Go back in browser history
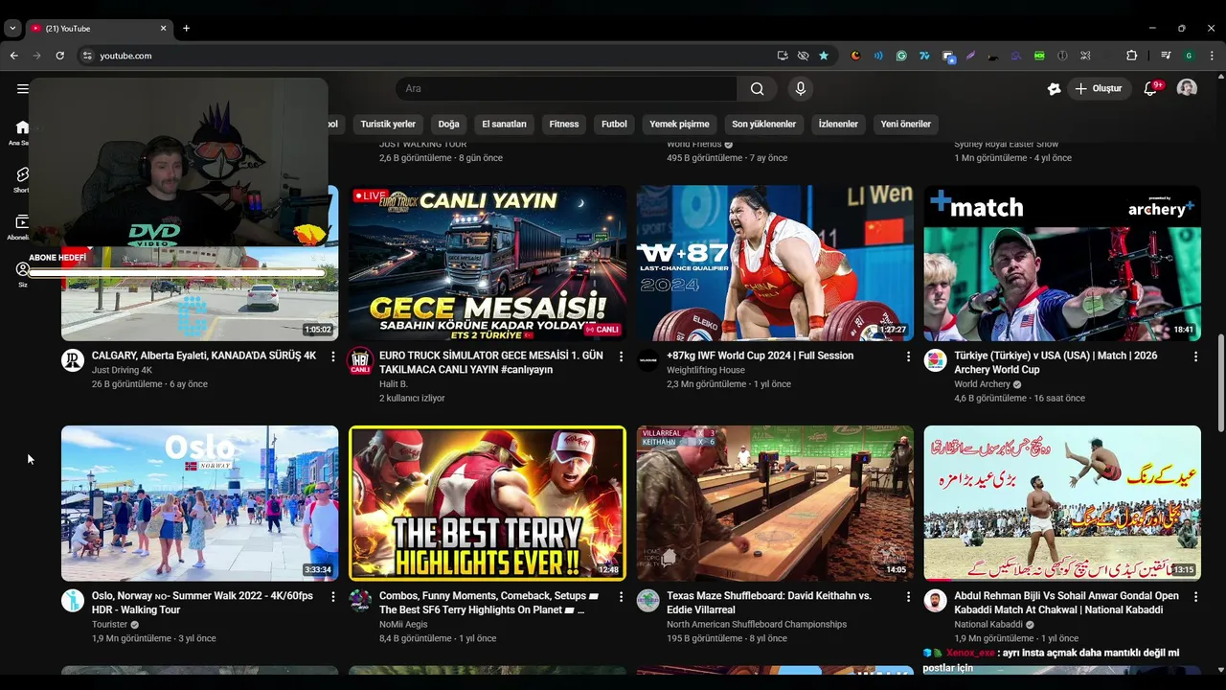The width and height of the screenshot is (1226, 690). [14, 56]
